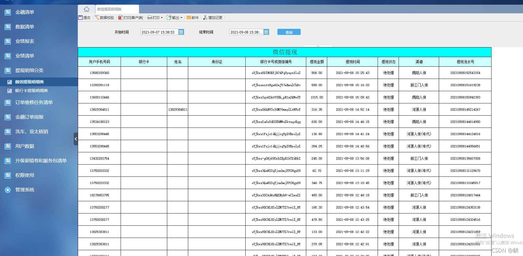Click the amount 478.80 cell
This screenshot has height=256, width=523.
(x=317, y=220)
